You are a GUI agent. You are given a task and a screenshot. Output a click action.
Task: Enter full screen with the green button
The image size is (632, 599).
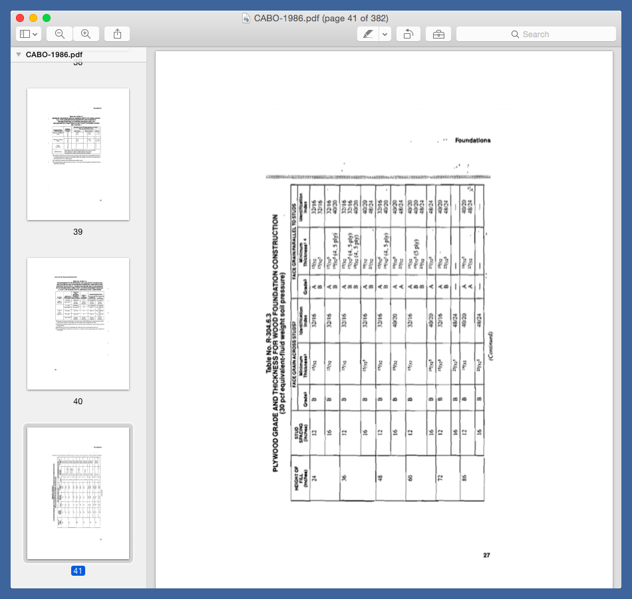[x=46, y=18]
